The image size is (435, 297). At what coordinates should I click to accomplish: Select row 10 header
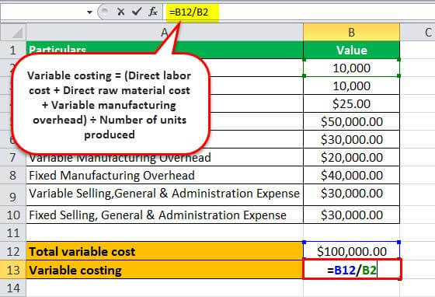13,215
